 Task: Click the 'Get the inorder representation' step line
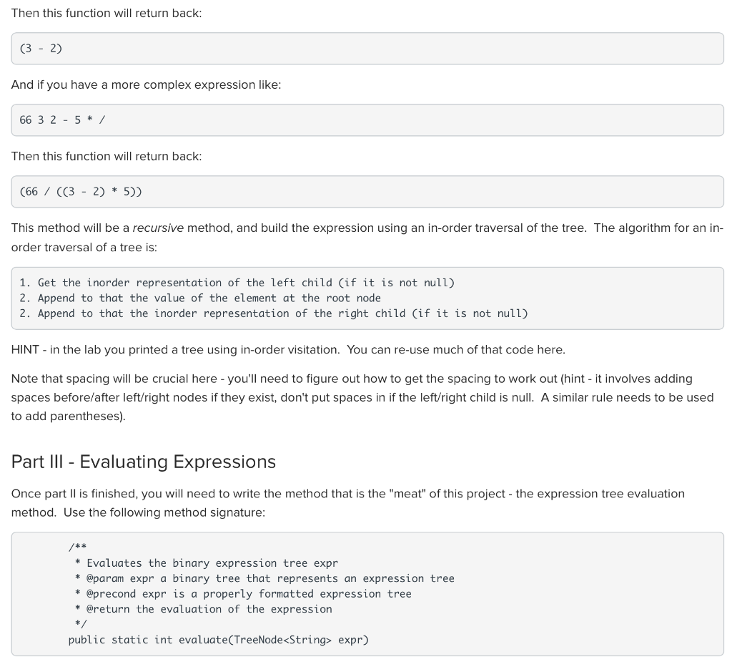point(237,283)
